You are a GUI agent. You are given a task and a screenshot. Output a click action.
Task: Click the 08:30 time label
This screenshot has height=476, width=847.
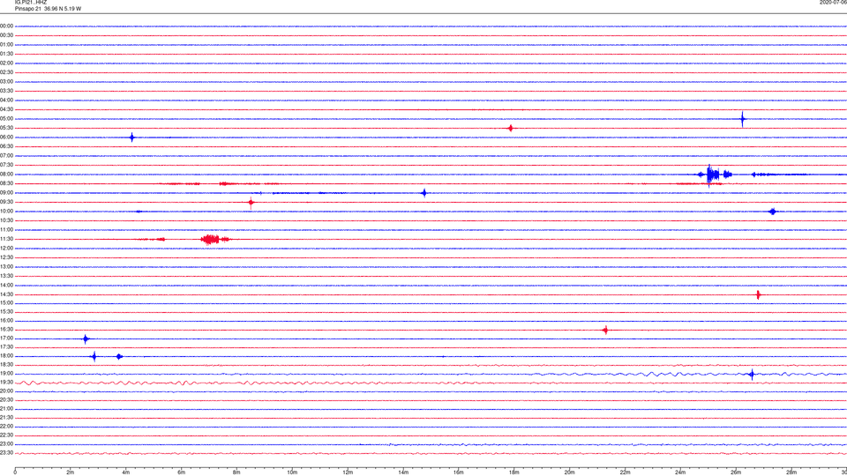pos(6,183)
